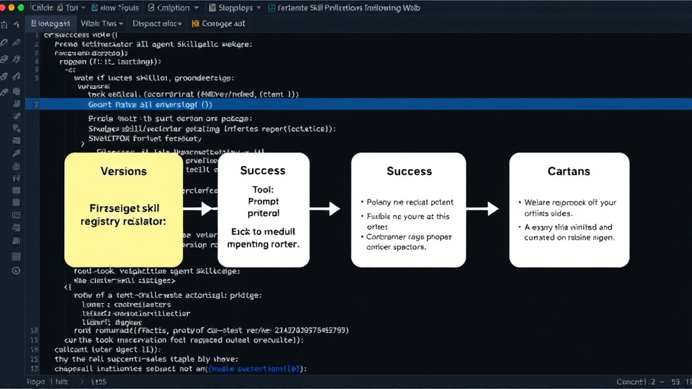
Task: Expand the Stopplops dropdown
Action: pos(259,8)
